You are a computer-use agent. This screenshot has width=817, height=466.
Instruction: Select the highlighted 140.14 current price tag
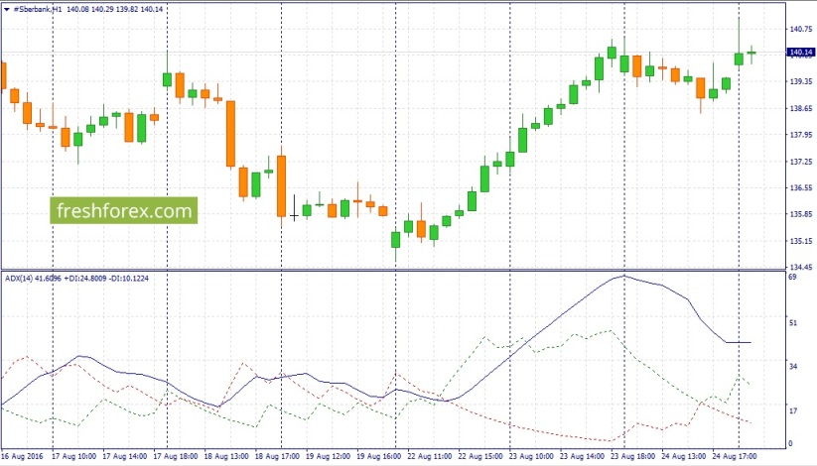coord(801,53)
